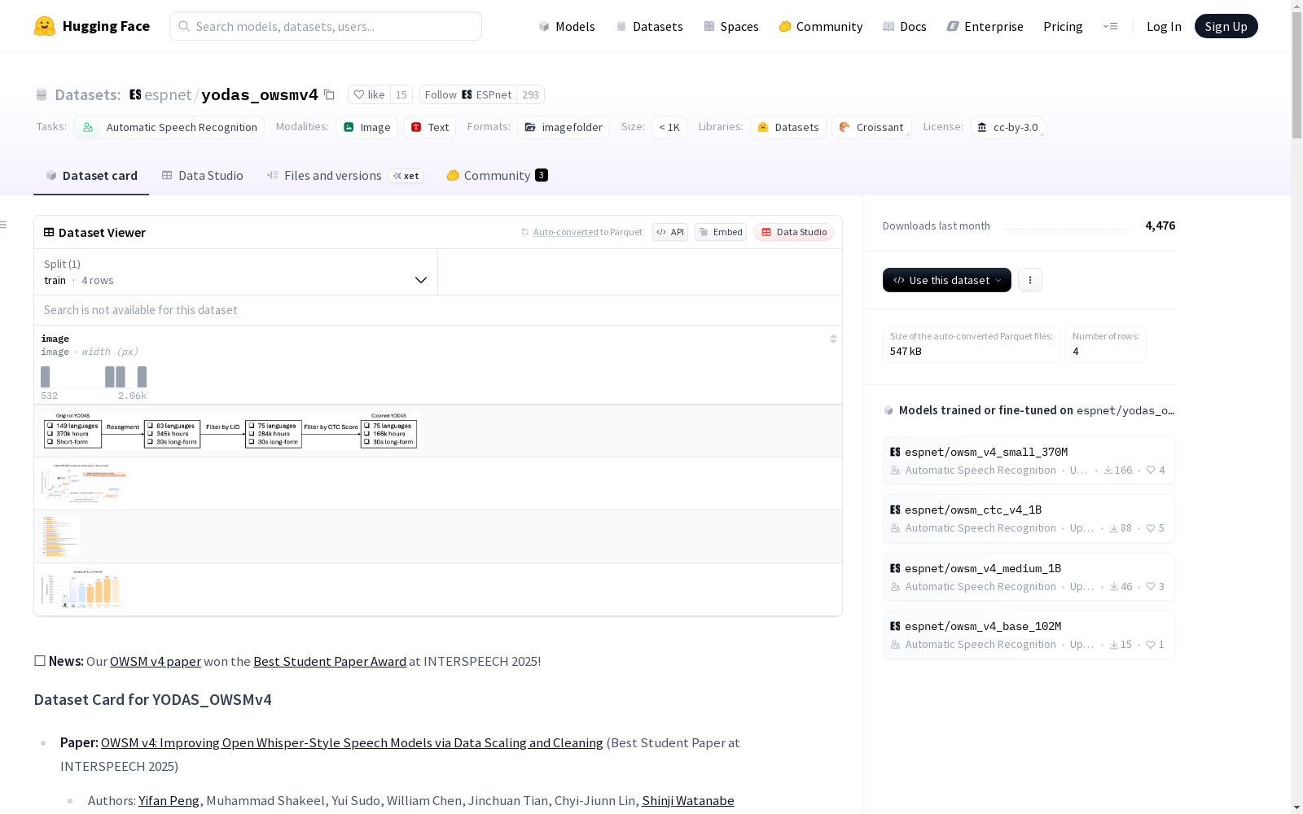Open Community in the top navigation

click(x=821, y=26)
